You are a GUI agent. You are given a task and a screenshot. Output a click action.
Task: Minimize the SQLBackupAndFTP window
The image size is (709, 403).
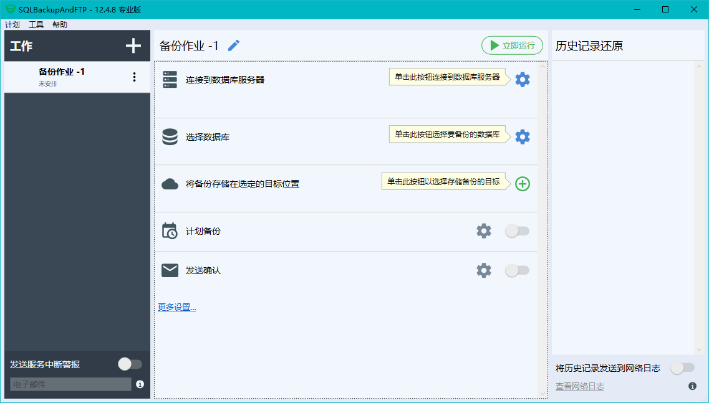pyautogui.click(x=637, y=9)
